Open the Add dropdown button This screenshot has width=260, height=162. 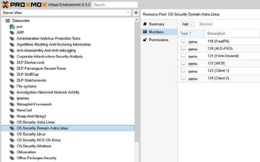[x=187, y=24]
